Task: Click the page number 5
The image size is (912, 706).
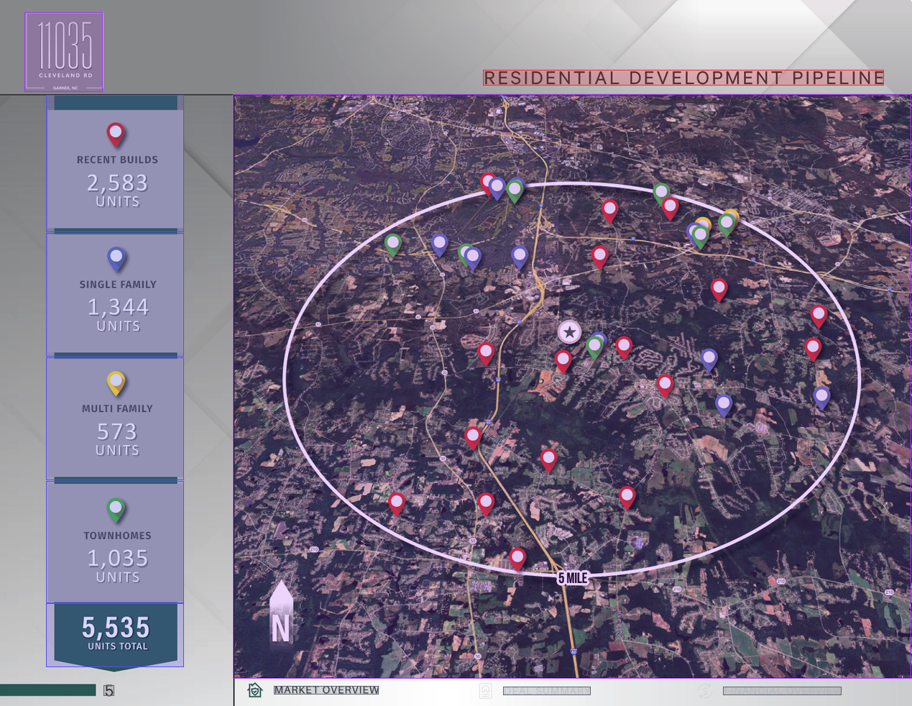Action: 109,691
